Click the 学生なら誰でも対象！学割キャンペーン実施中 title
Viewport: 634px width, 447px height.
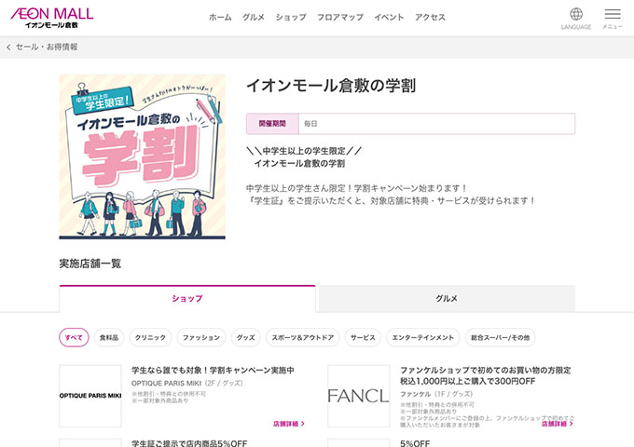click(214, 371)
